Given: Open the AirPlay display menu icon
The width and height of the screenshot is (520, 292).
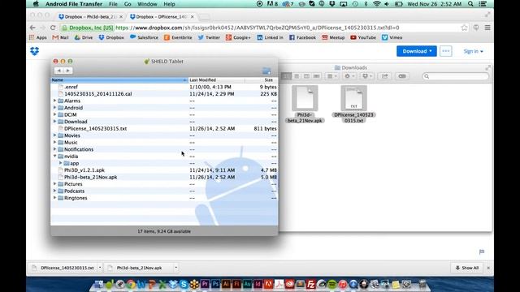Looking at the screenshot, I should 343,4.
